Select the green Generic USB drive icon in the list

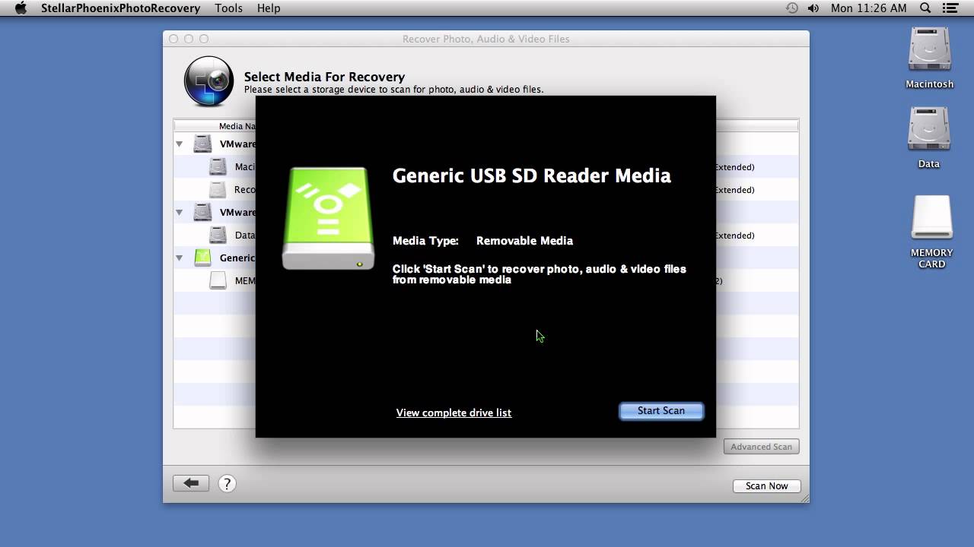(202, 258)
